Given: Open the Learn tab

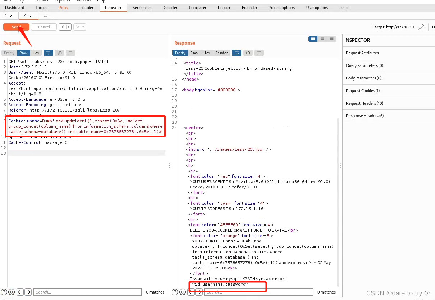Looking at the screenshot, I should pos(344,8).
